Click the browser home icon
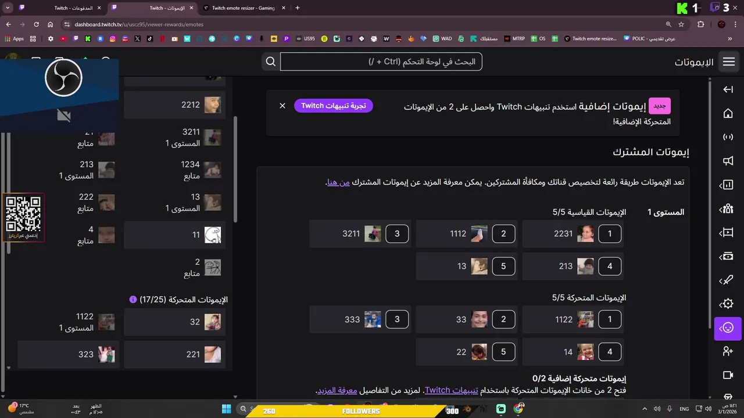This screenshot has width=744, height=418. point(51,24)
